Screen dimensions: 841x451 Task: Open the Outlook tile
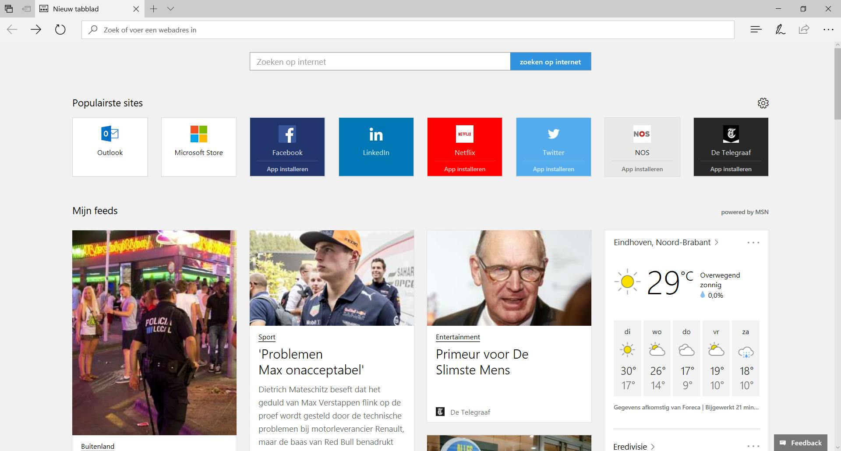pyautogui.click(x=110, y=147)
